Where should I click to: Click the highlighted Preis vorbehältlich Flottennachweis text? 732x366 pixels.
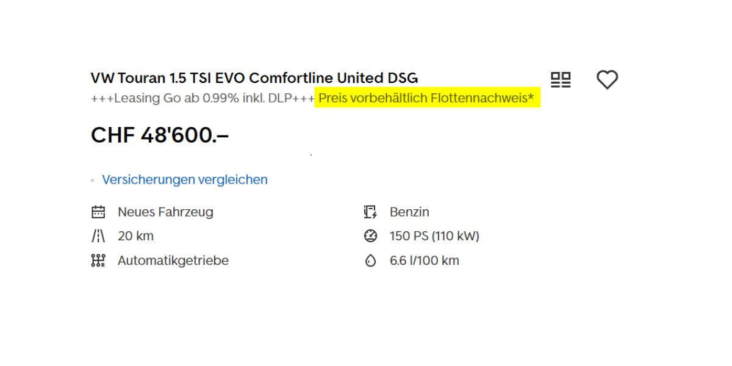[426, 98]
